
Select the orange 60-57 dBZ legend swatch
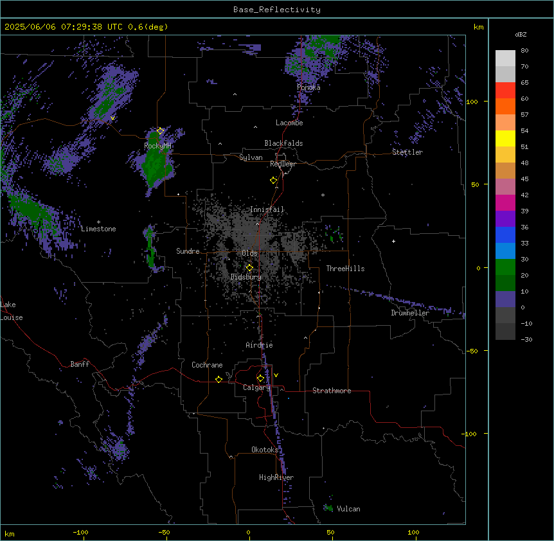(x=505, y=106)
